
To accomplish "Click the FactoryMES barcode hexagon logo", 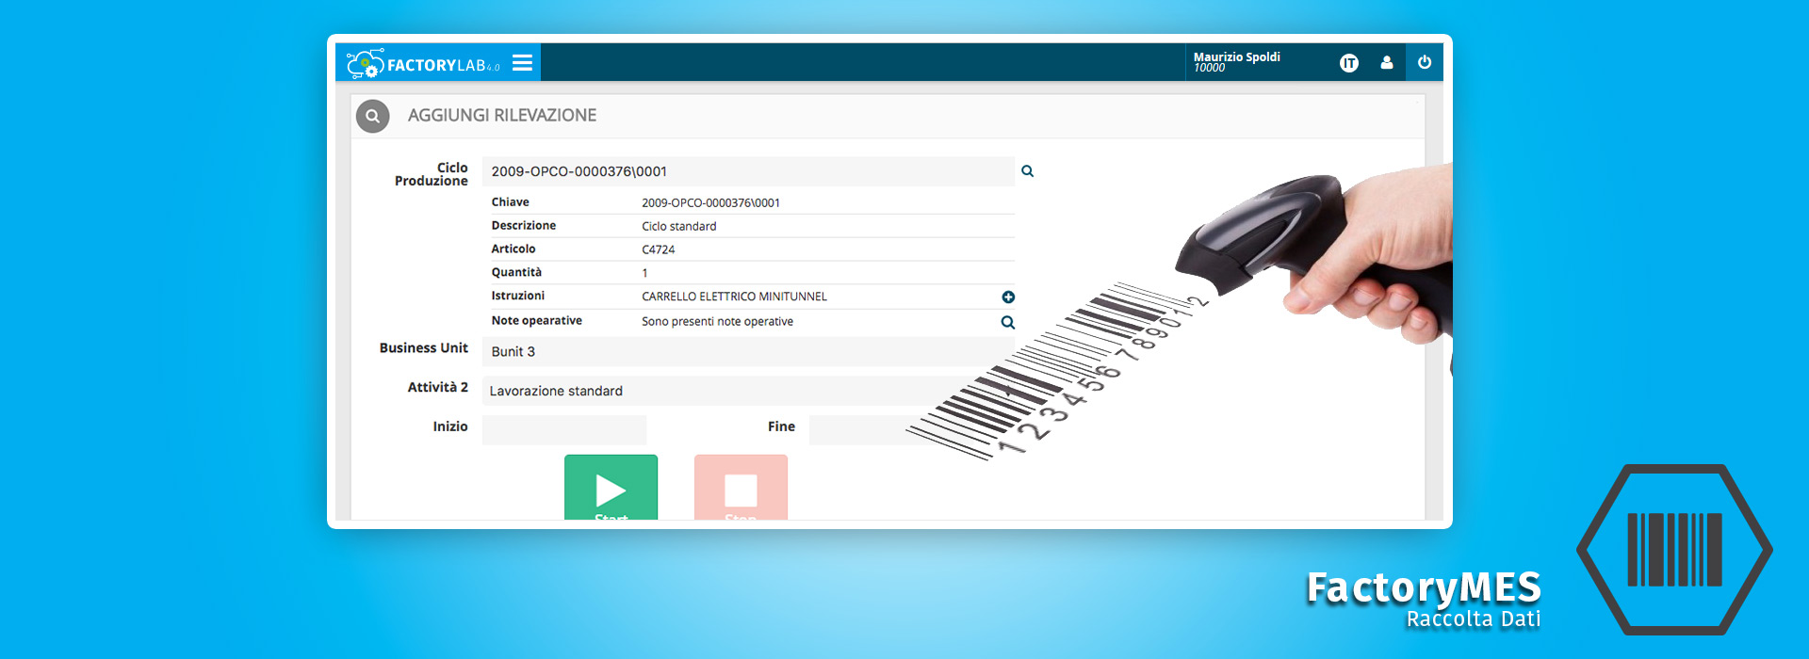I will [1674, 550].
